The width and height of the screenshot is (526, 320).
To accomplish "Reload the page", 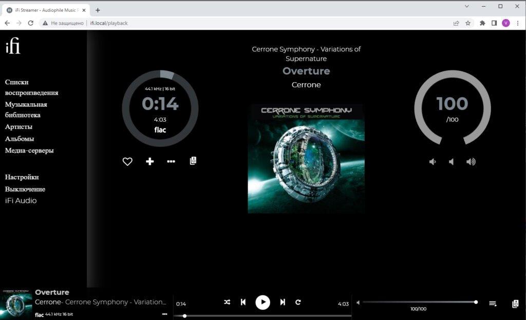I will pyautogui.click(x=30, y=23).
